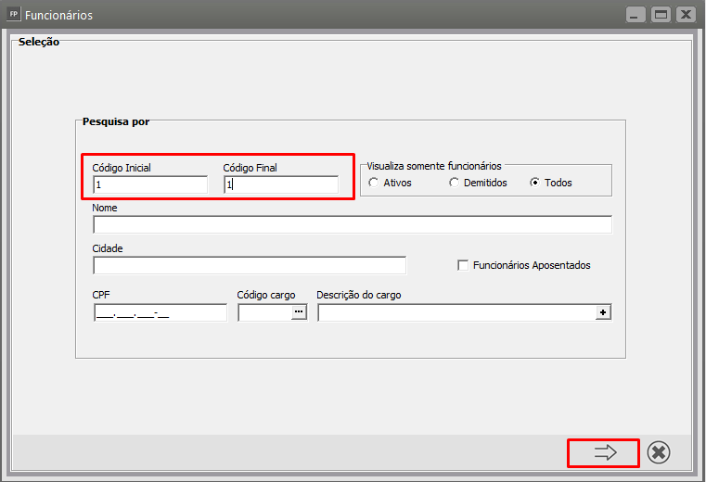Screen dimensions: 706x482
Task: Click the arrow next/advance button
Action: [604, 452]
